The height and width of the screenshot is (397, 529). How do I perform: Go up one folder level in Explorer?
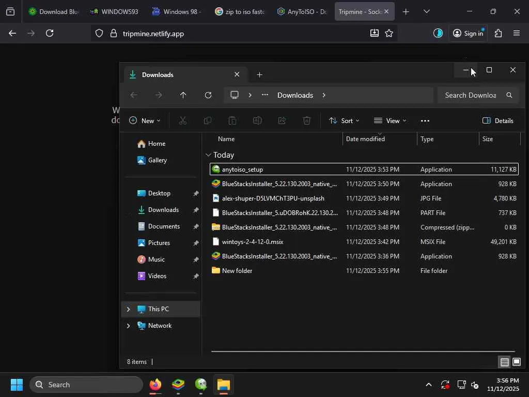point(183,95)
